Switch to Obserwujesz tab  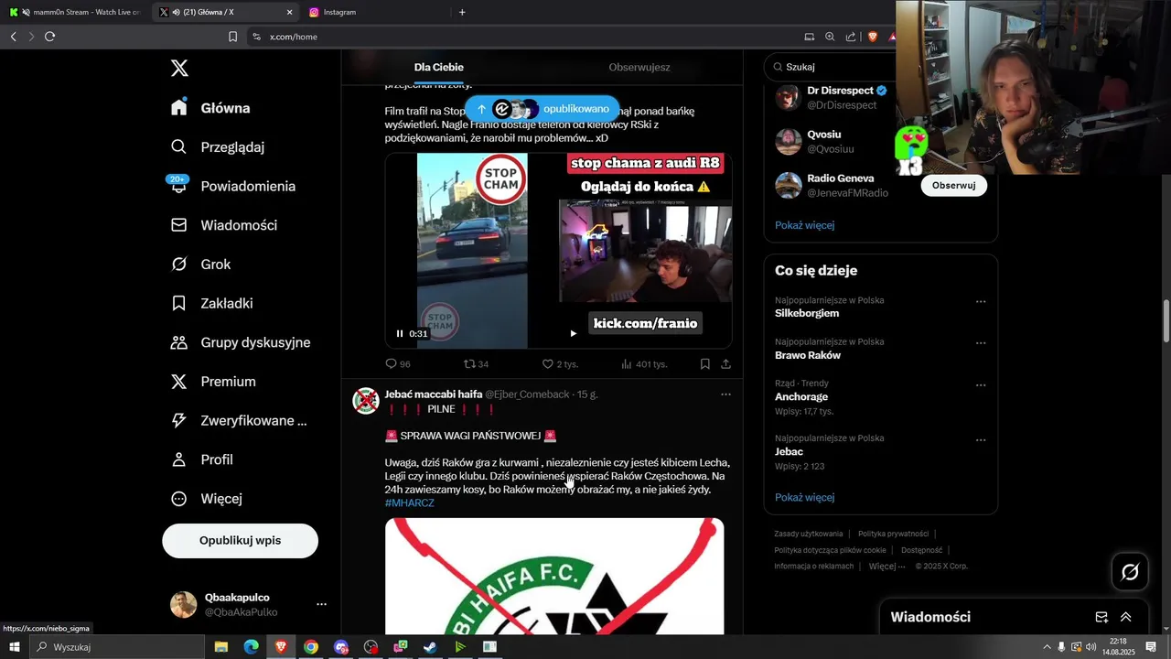point(639,67)
